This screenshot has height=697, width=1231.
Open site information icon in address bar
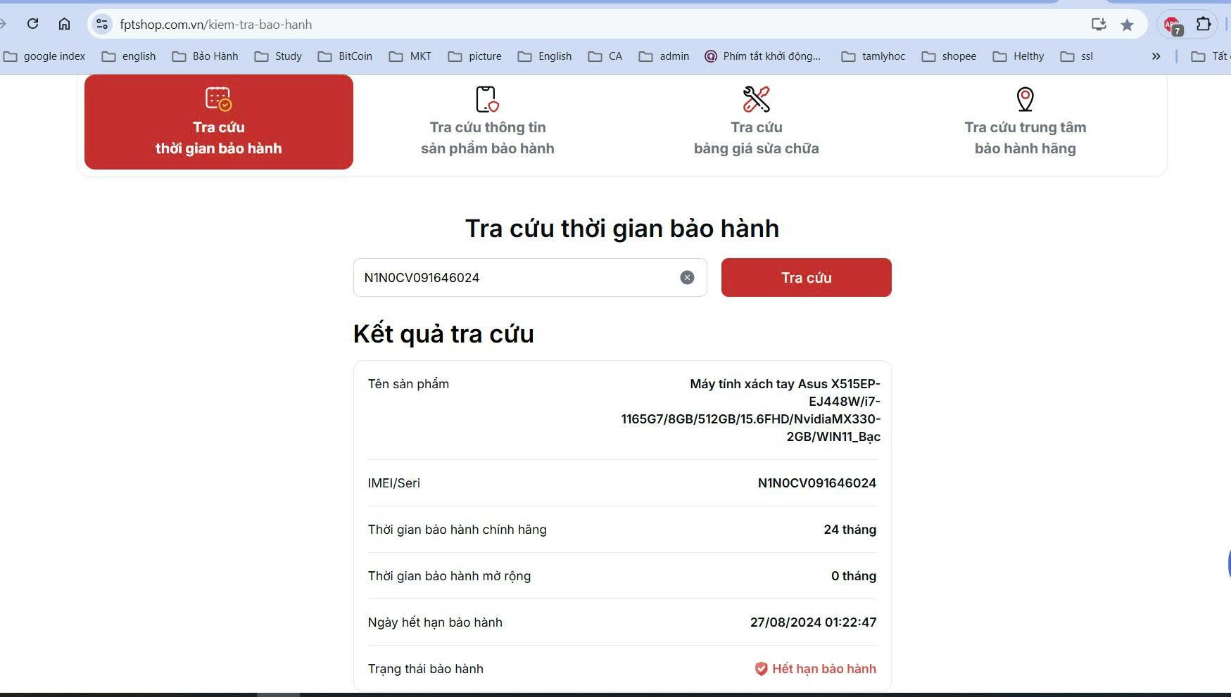click(102, 24)
